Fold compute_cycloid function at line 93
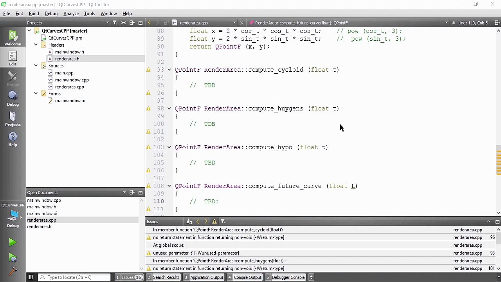 tap(169, 70)
